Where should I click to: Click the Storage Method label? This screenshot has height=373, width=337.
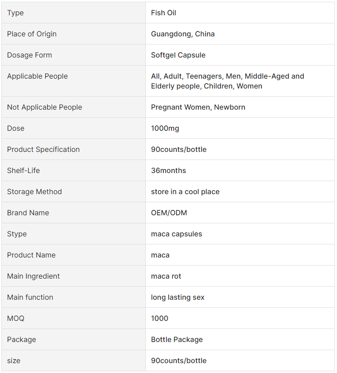[x=34, y=192]
